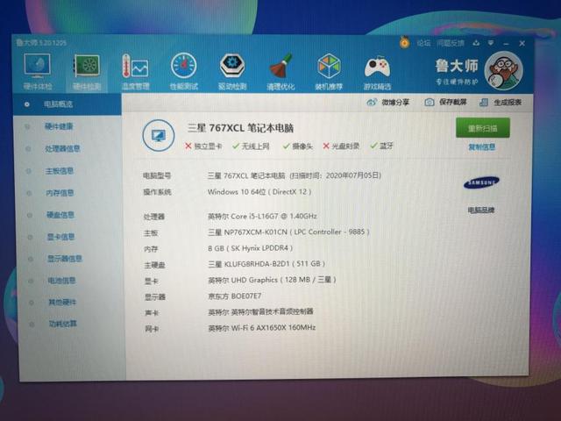Open 清理优化 cleanup tool
Screen dimensions: 561x421
click(x=280, y=72)
